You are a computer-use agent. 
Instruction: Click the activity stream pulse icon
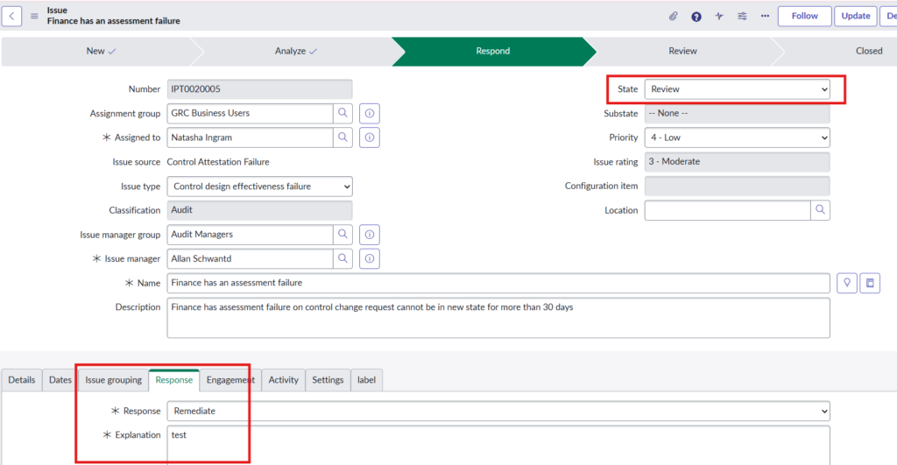point(719,16)
